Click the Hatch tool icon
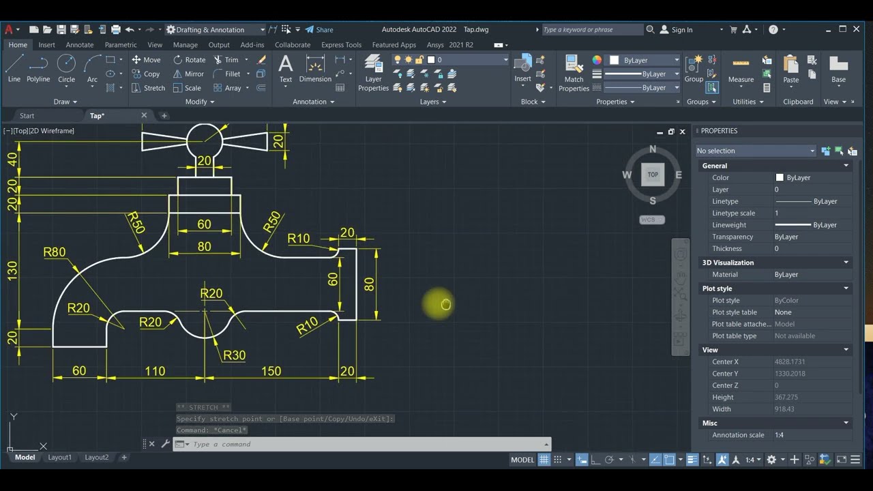This screenshot has width=873, height=491. click(110, 88)
